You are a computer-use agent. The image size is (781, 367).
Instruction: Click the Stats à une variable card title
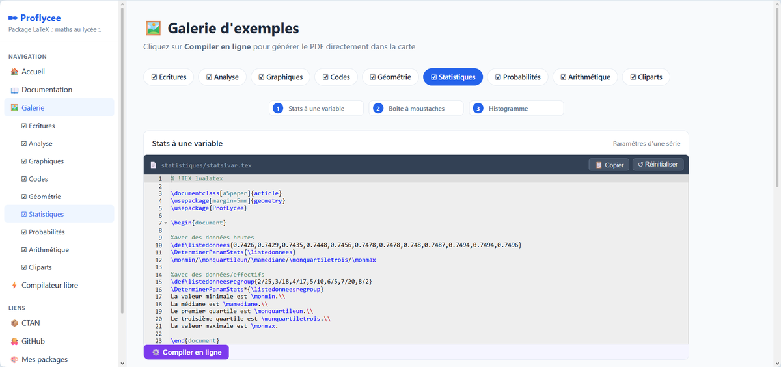(x=187, y=143)
